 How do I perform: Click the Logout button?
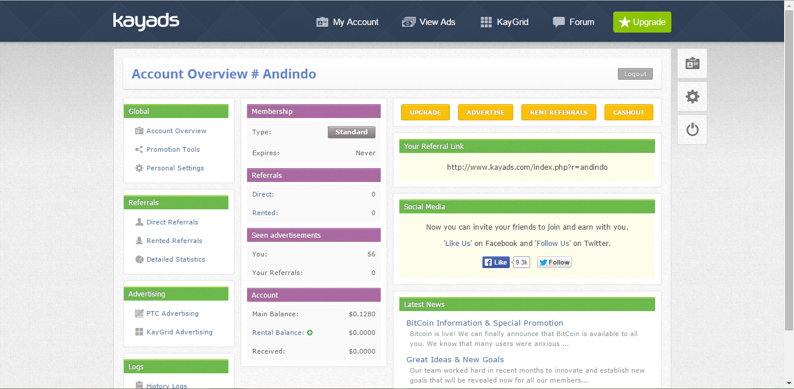pyautogui.click(x=635, y=74)
